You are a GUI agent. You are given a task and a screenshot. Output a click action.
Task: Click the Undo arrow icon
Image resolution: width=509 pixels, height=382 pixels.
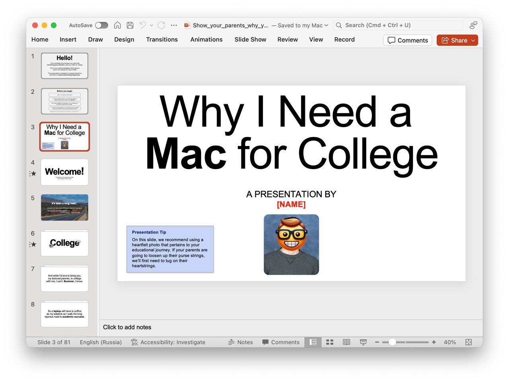[x=143, y=25]
